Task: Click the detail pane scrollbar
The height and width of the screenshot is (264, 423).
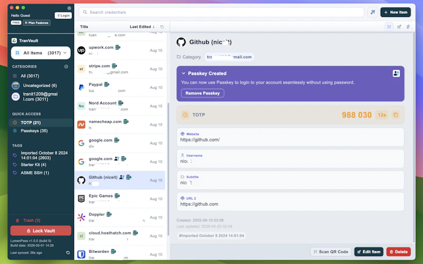Action: pyautogui.click(x=414, y=137)
